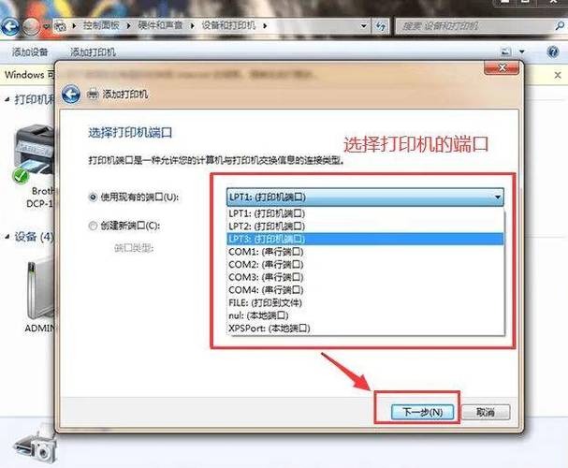The image size is (568, 468).
Task: Select "使用现有的端口" radio button
Action: coord(92,197)
